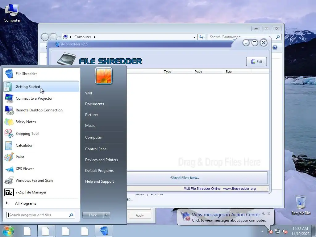
Task: Open Explorer address bar history dropdown
Action: tap(194, 37)
